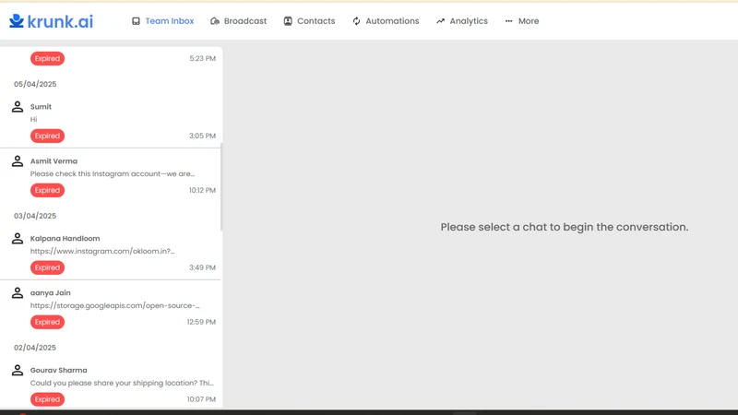Click Kalpana Handloom's avatar icon
This screenshot has height=415, width=738.
click(18, 239)
